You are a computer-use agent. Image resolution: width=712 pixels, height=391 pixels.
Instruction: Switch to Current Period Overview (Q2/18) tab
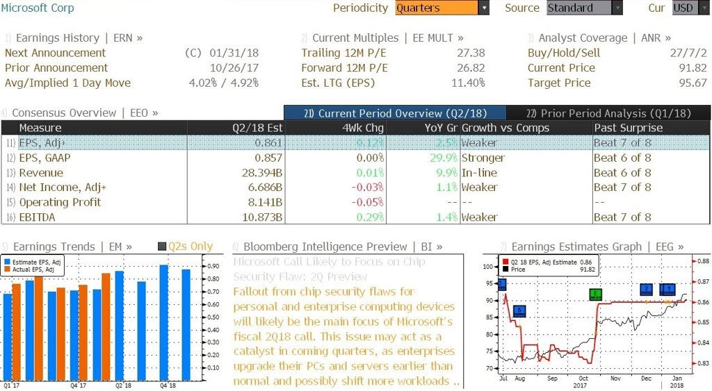395,113
